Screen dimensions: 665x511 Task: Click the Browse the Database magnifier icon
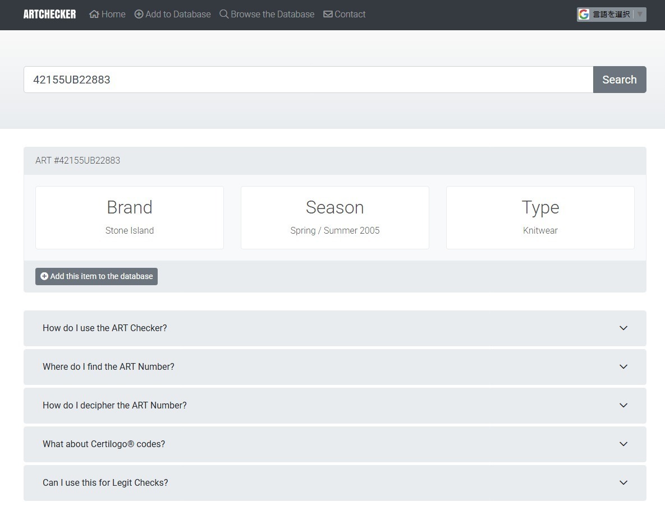click(x=224, y=15)
